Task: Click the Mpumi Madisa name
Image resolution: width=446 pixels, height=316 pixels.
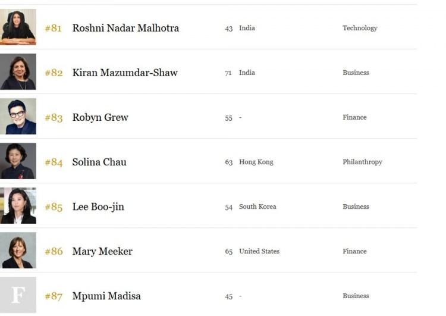Action: click(x=106, y=296)
